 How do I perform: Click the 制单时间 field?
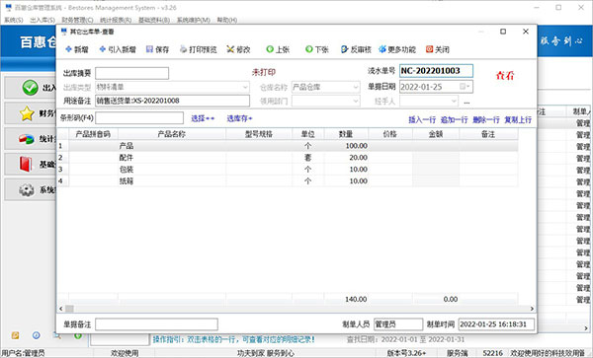click(496, 324)
